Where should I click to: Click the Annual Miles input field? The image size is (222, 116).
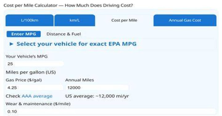97,88
